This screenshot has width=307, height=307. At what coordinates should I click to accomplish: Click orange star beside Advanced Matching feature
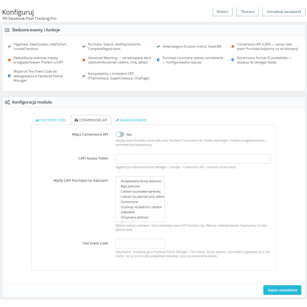(x=84, y=60)
